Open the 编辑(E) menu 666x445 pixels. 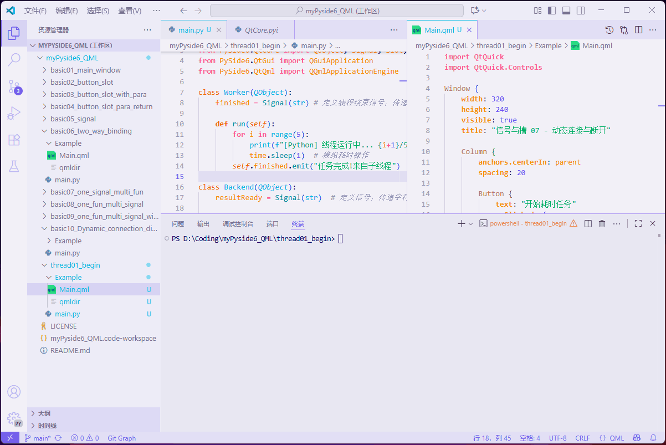click(x=66, y=11)
